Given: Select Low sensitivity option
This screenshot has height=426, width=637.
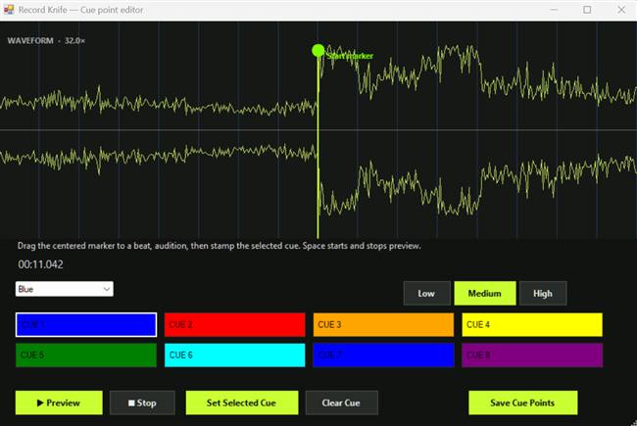Looking at the screenshot, I should (x=426, y=293).
